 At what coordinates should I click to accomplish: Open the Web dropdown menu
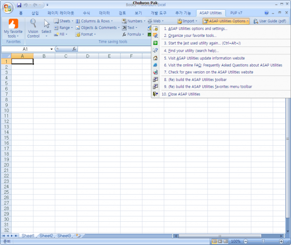click(x=156, y=21)
